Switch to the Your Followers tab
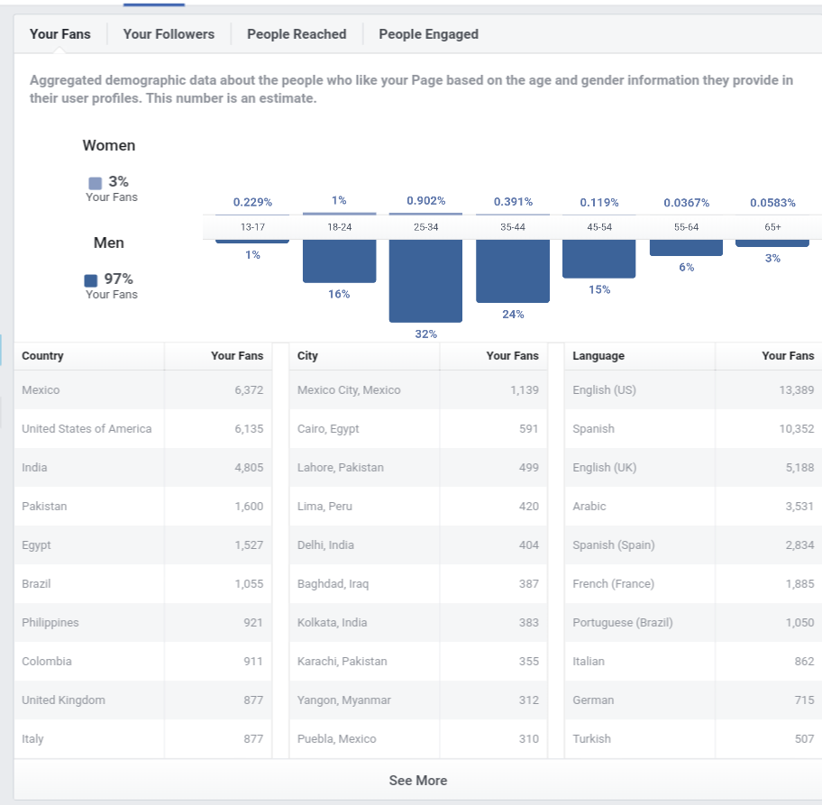The image size is (822, 805). tap(169, 34)
